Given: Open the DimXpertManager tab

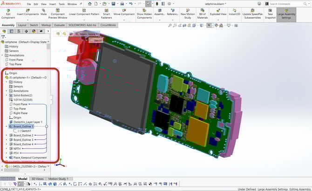Looking at the screenshot, I should click(x=26, y=31).
